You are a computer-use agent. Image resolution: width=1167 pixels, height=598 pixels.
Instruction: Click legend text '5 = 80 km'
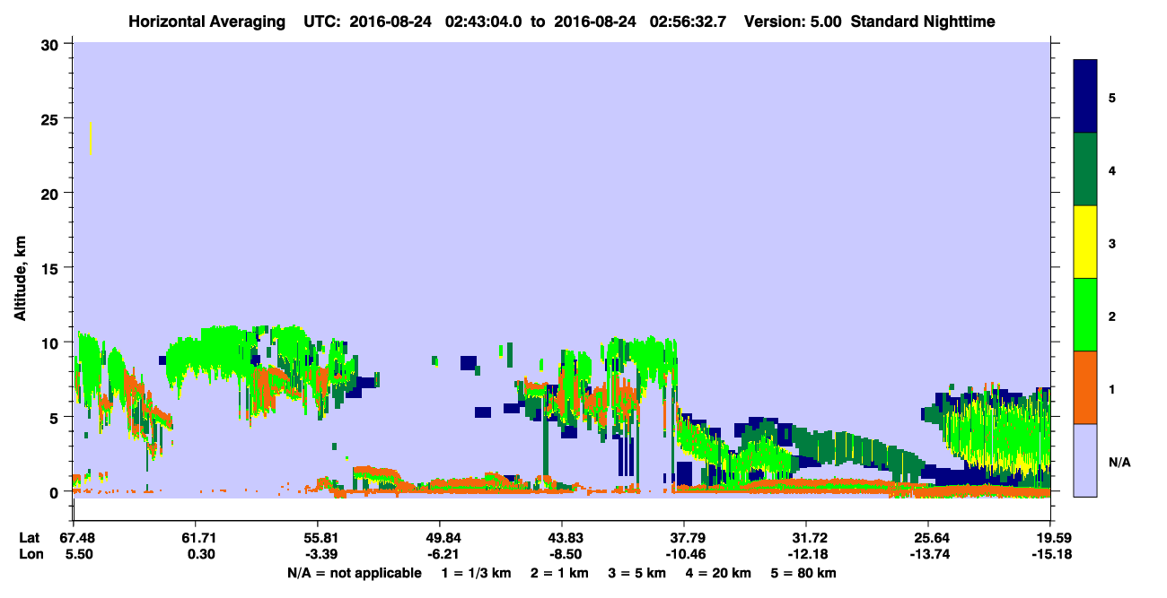click(x=803, y=573)
